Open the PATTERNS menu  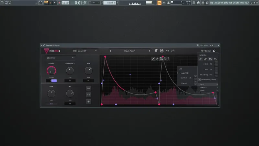pos(224,3)
